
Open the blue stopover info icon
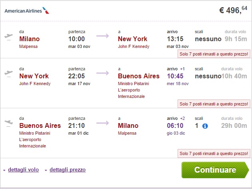click(205, 126)
